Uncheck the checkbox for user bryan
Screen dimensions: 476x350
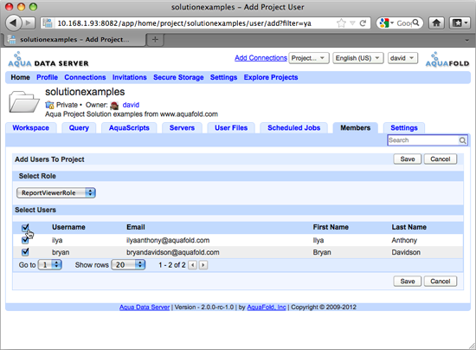click(25, 252)
